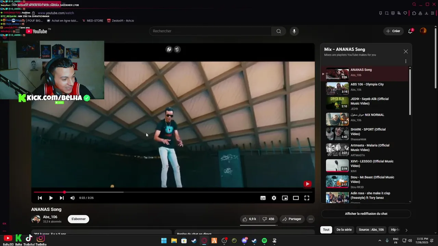This screenshot has width=438, height=246.
Task: Select the De la série chip
Action: click(344, 230)
